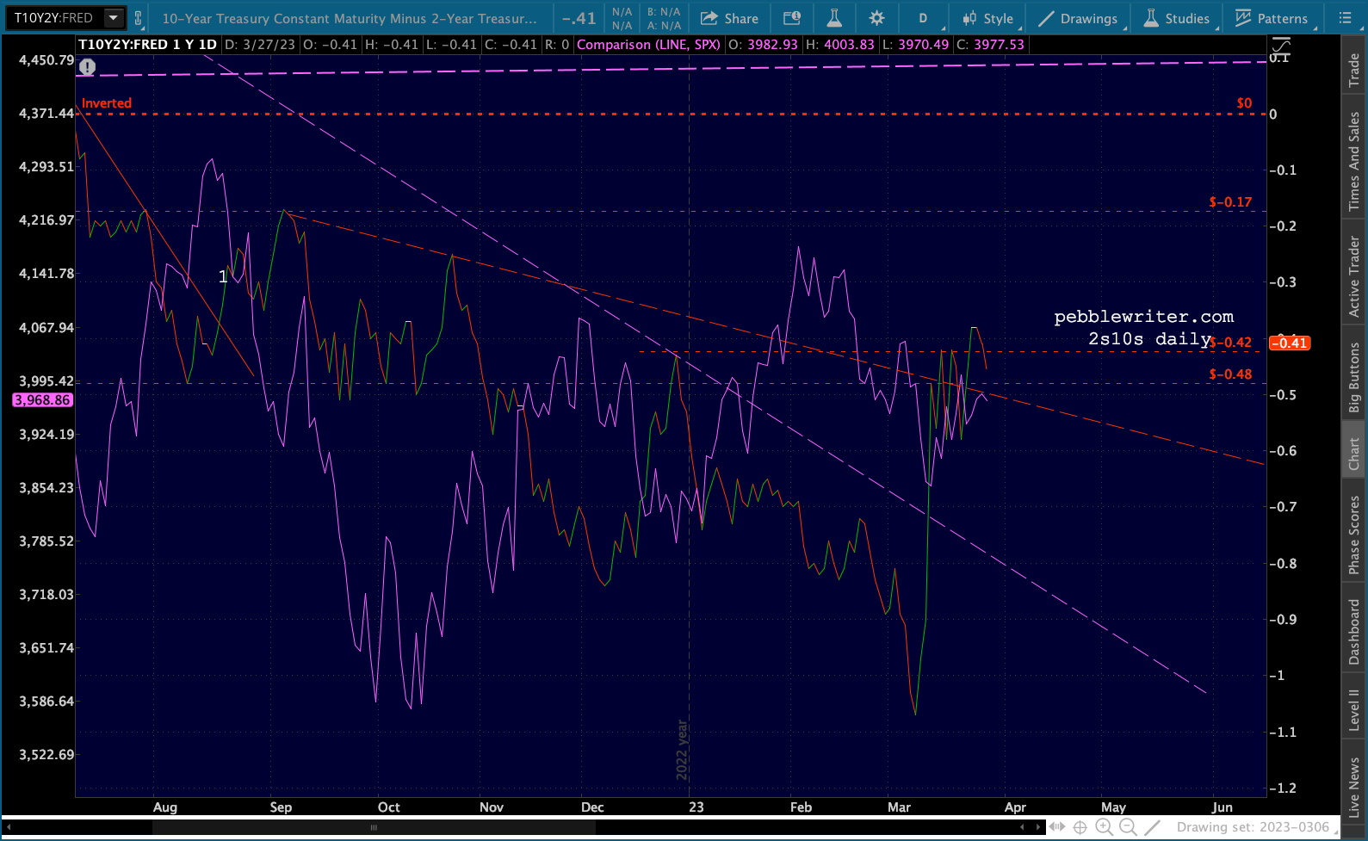Click the Share button

tap(729, 18)
